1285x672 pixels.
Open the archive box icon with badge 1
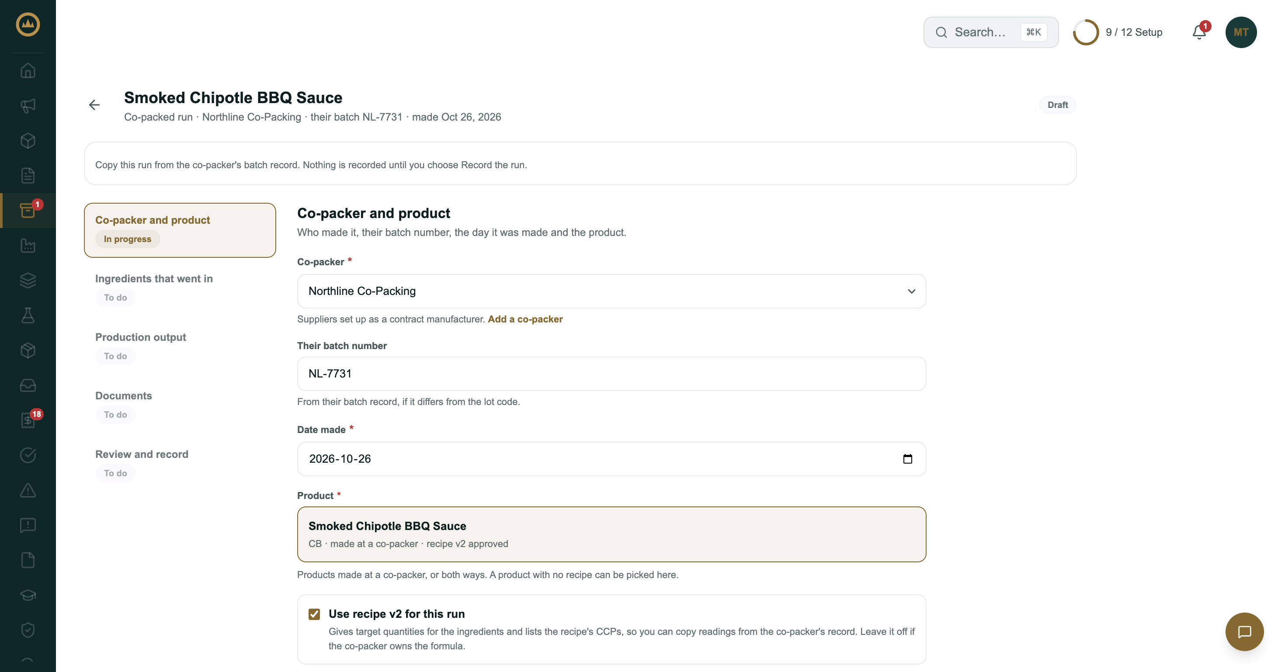[x=28, y=210]
